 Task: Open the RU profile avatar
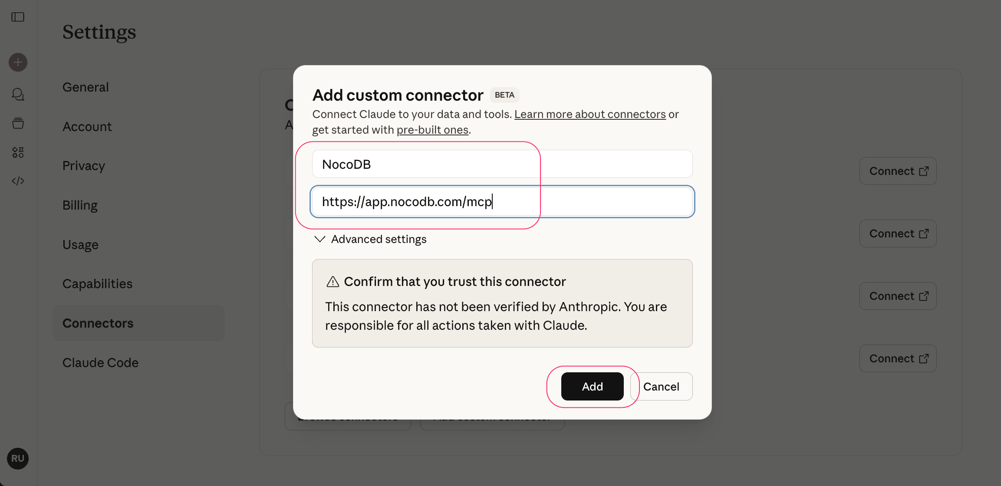(x=17, y=459)
